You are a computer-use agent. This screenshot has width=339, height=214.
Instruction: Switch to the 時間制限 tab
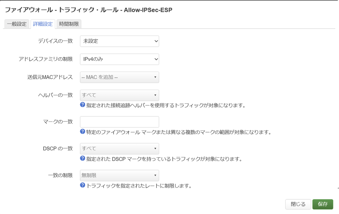pyautogui.click(x=69, y=24)
